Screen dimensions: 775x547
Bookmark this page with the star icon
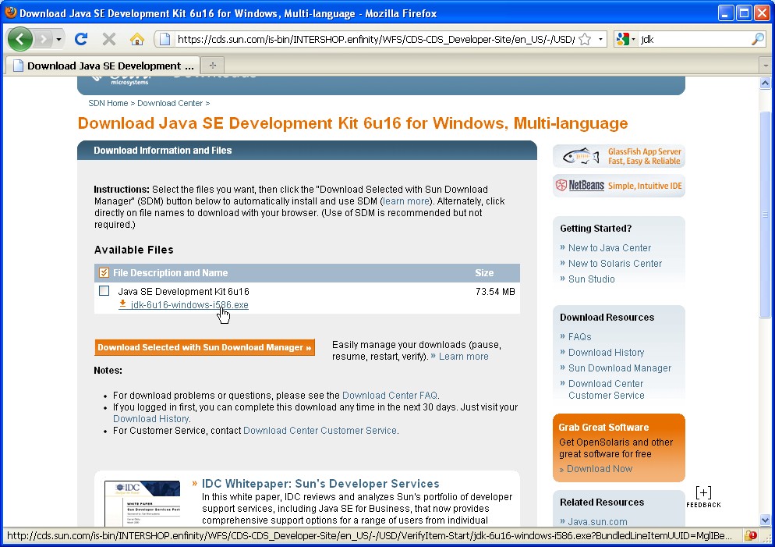585,39
